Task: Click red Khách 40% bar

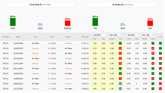Action: [x=68, y=23]
